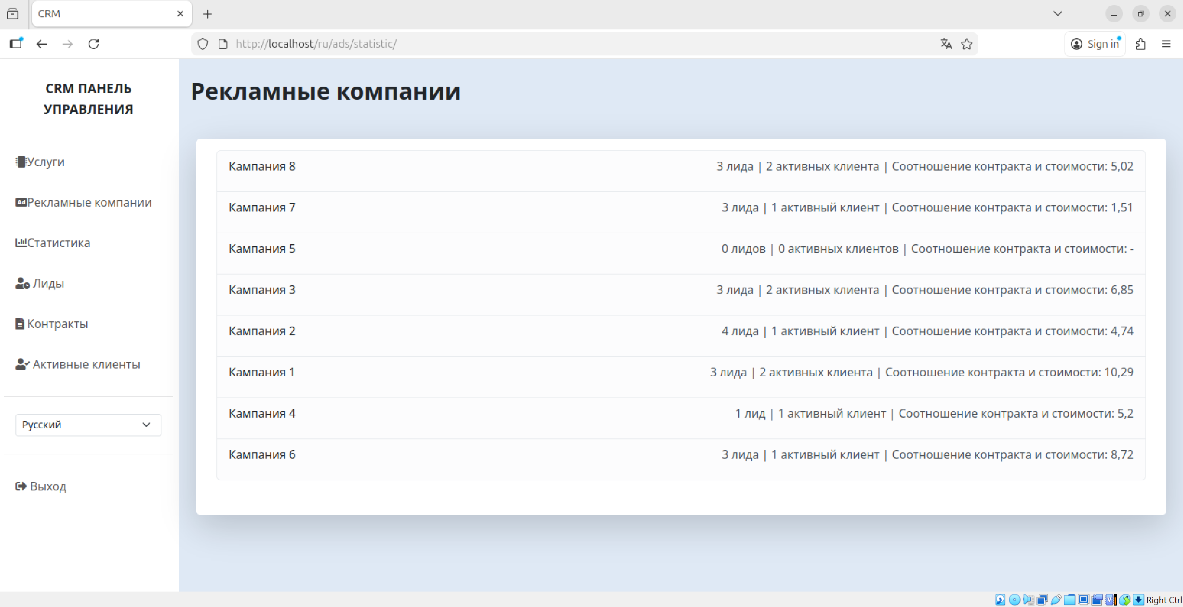The width and height of the screenshot is (1183, 607).
Task: Click the translate page icon
Action: (x=946, y=44)
